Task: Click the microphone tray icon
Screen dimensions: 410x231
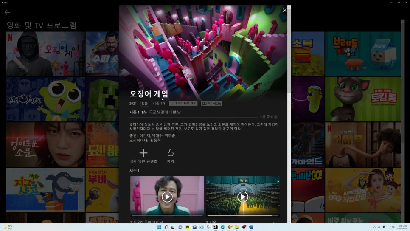Action: pos(379,227)
